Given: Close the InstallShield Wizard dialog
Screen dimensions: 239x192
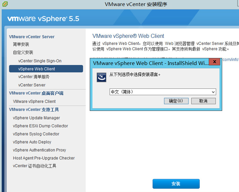Looking at the screenshot, I should click(214, 62).
